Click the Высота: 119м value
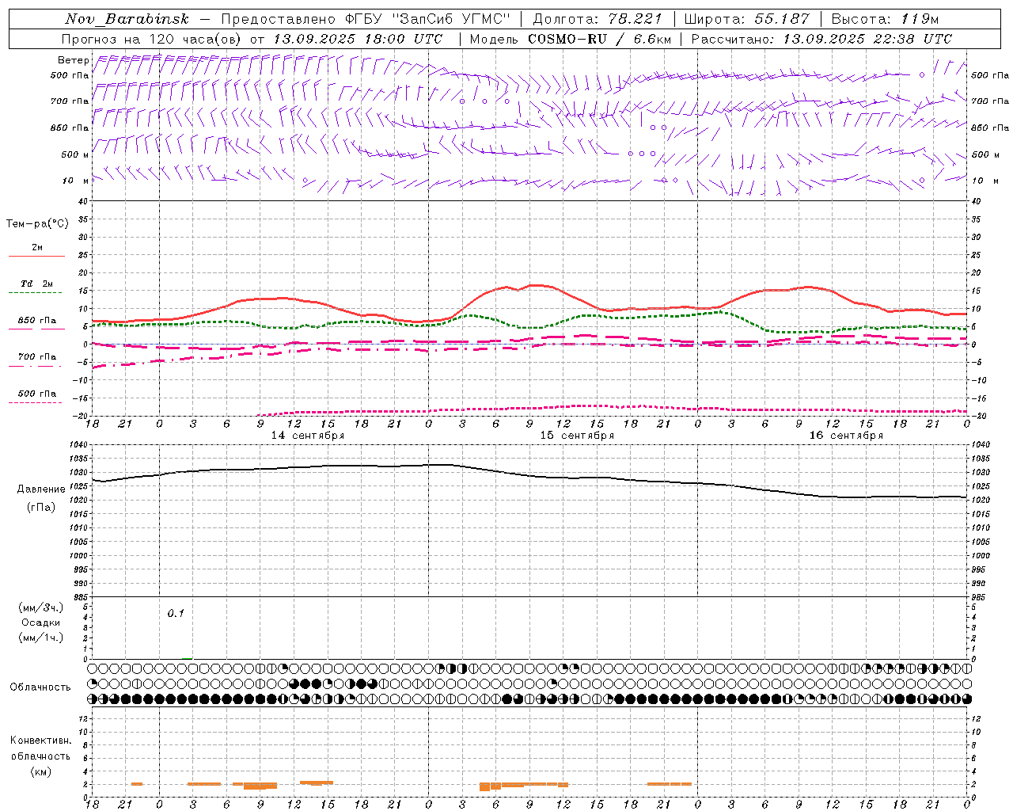 click(x=885, y=19)
